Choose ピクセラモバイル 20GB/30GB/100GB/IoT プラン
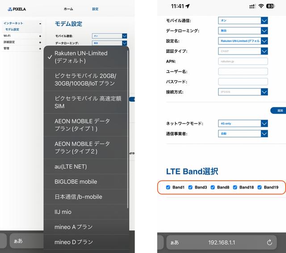Screen dimensions: 286x253 click(86, 80)
